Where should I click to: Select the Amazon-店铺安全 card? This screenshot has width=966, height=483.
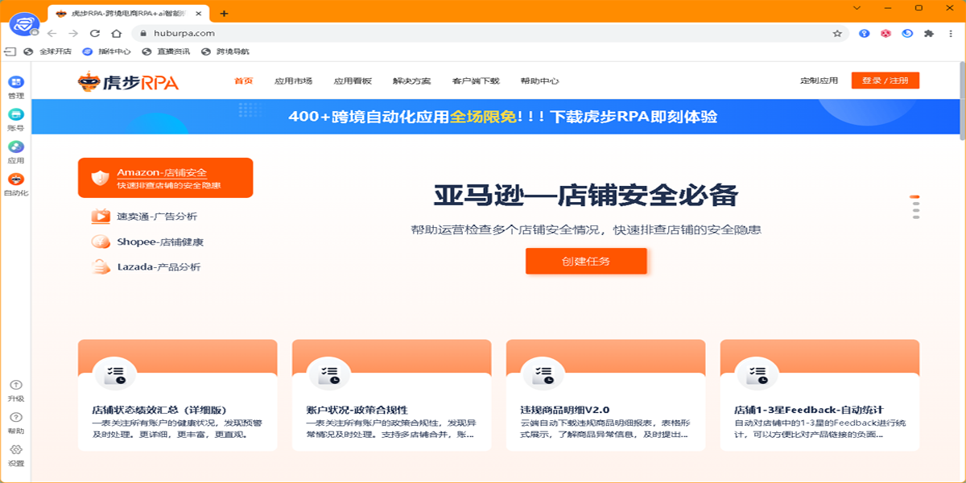tap(165, 177)
